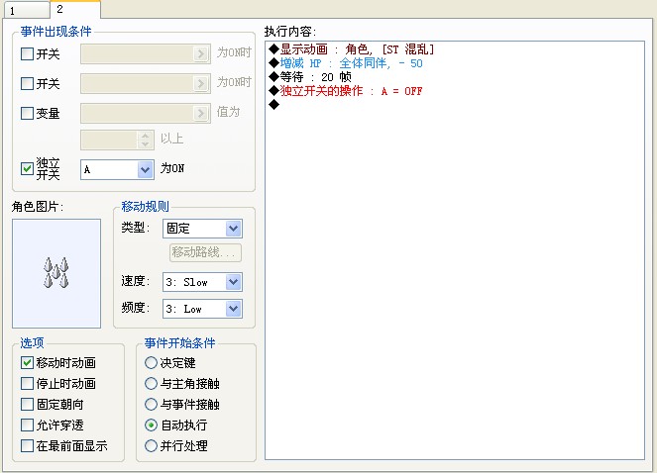Open the 类型 move type dropdown showing 固定

click(234, 229)
